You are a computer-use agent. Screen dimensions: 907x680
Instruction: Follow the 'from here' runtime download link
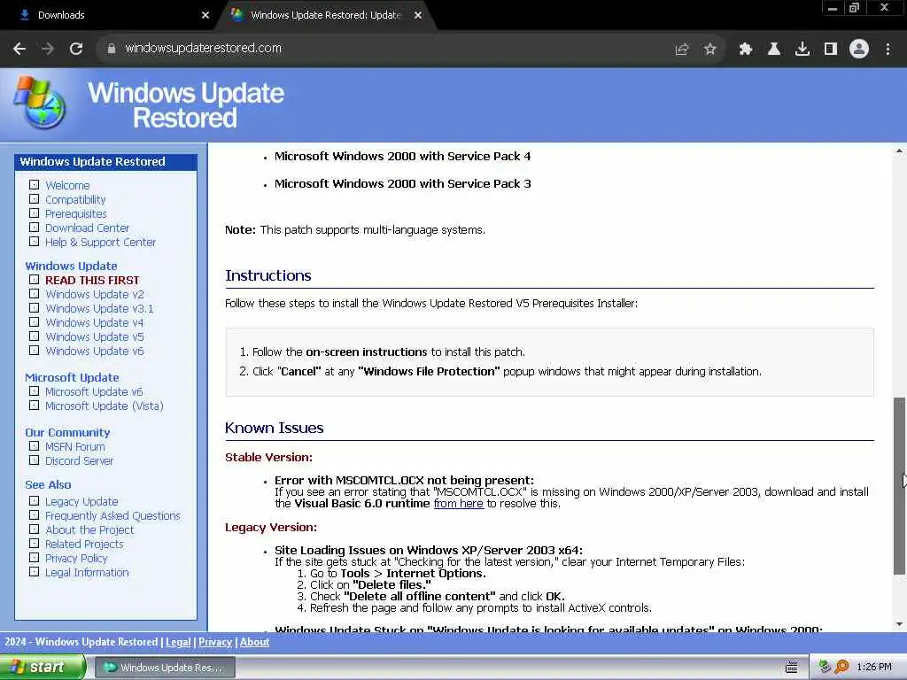coord(458,504)
